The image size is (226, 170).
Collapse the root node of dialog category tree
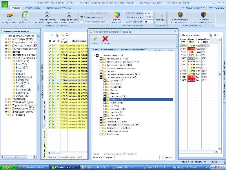click(93, 55)
